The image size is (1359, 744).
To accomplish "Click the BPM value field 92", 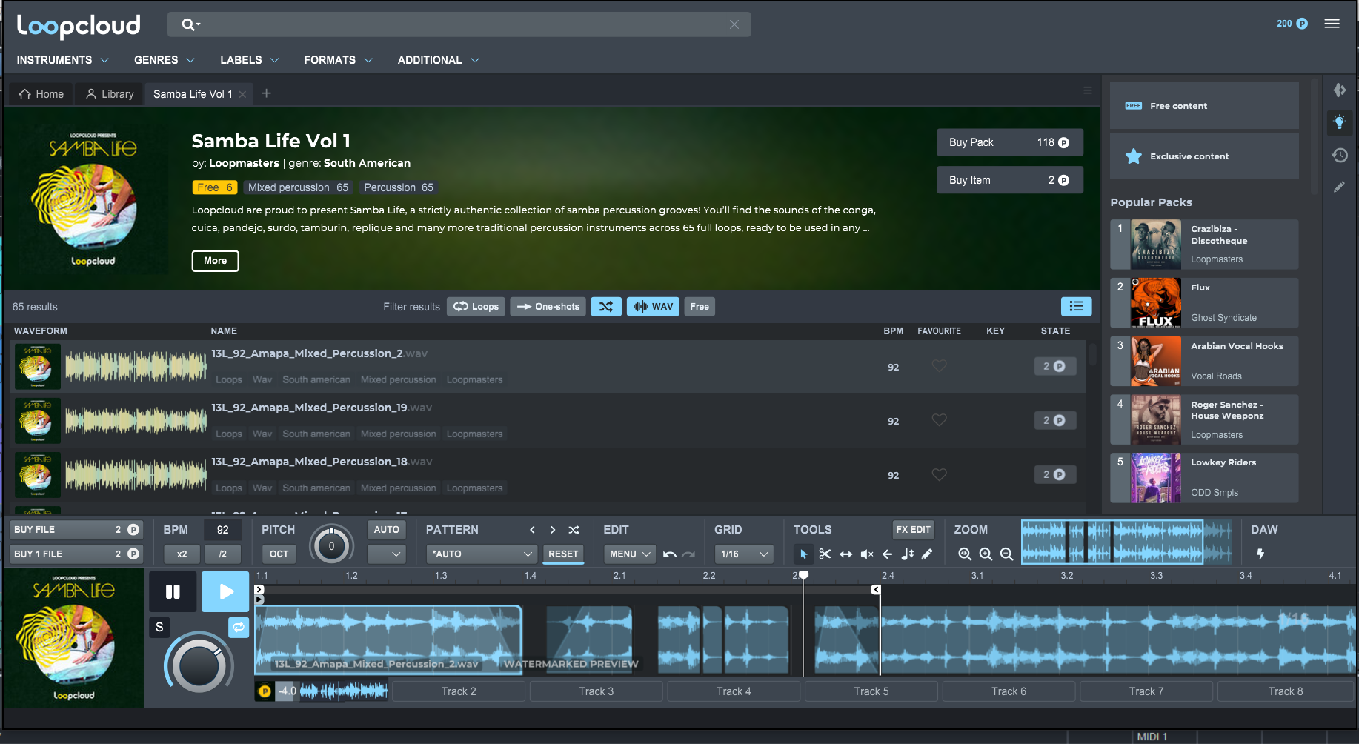I will coord(222,530).
